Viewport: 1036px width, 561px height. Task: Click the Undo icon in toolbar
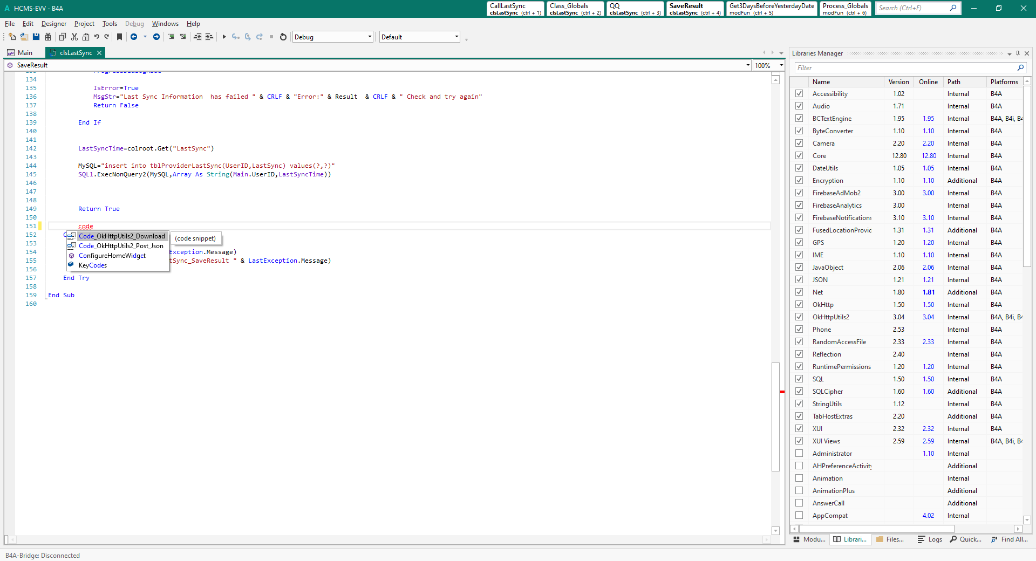[x=97, y=37]
